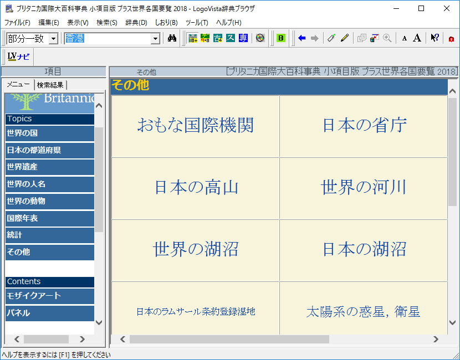Click the CD disc toolbar icon
This screenshot has width=460, height=360.
(260, 38)
